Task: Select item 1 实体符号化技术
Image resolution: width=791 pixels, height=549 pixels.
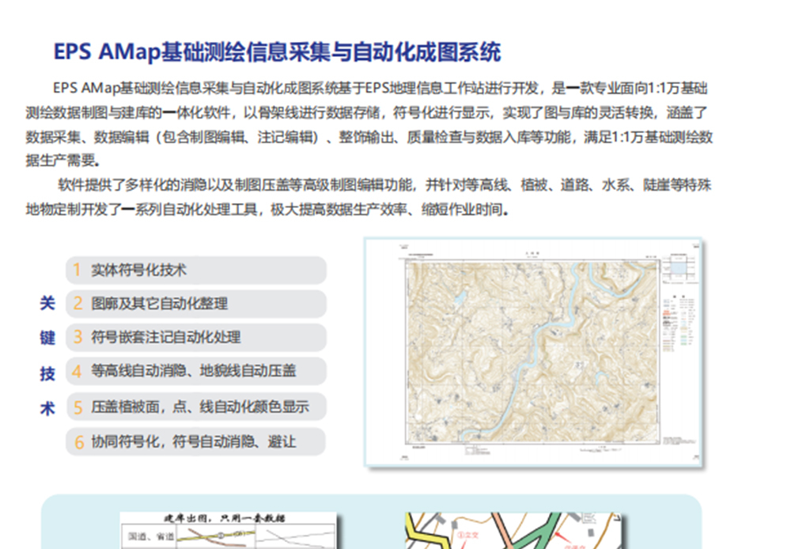Action: coord(195,270)
